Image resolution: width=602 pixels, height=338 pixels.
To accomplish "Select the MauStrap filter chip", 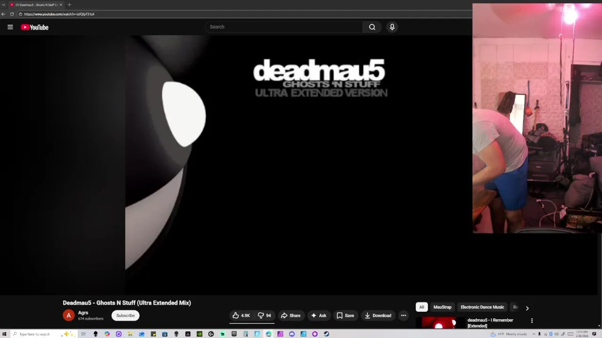I will pyautogui.click(x=442, y=307).
